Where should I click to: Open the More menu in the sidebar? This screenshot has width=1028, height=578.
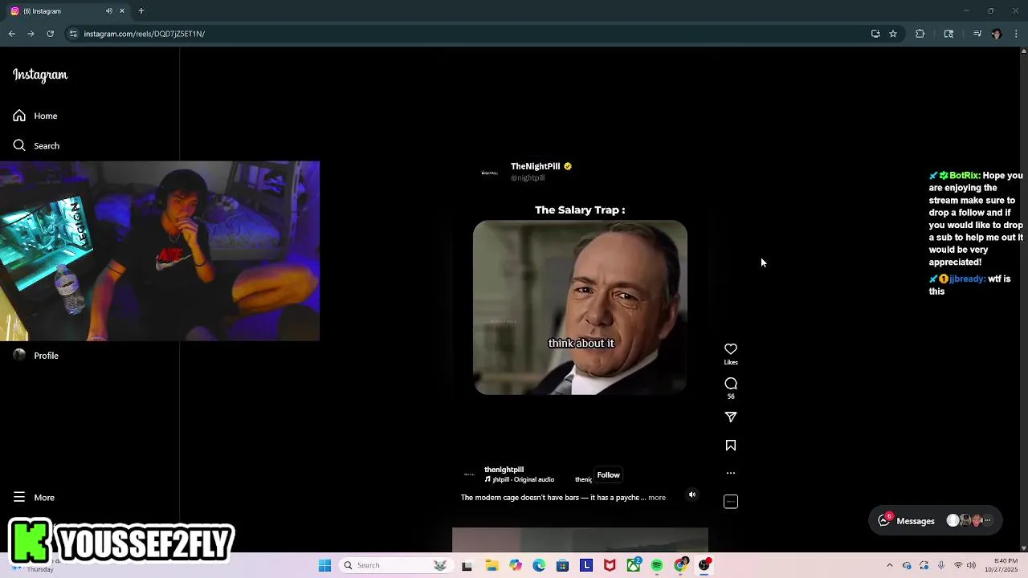34,498
